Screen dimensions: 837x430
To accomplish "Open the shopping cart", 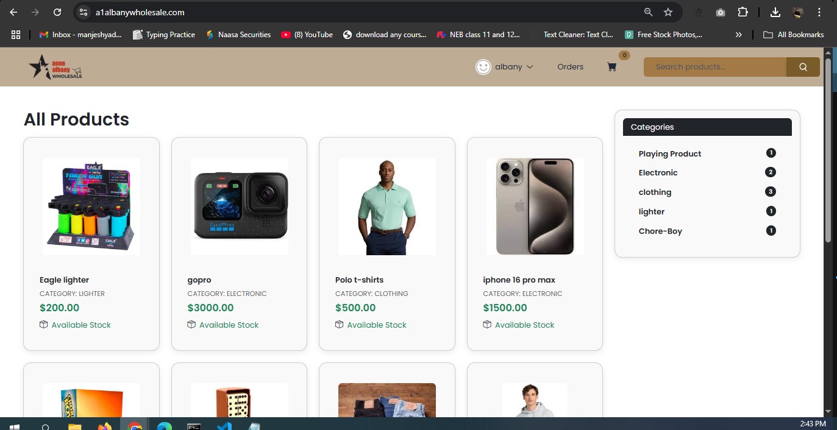I will [x=612, y=67].
